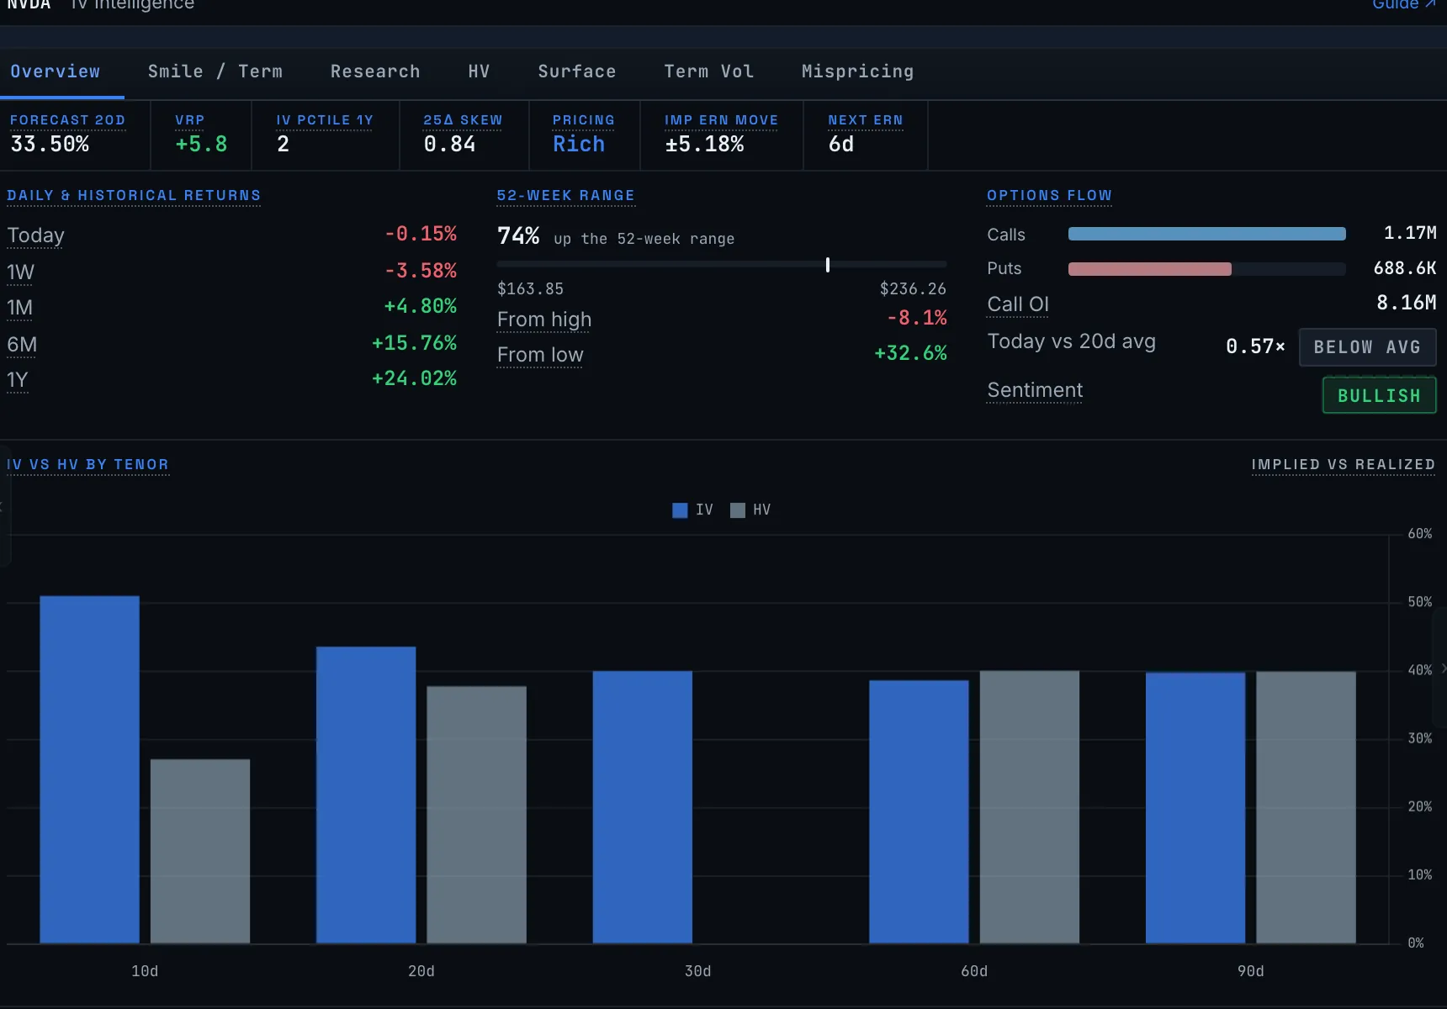Click the Calls flow bar
Screen dimensions: 1447x1009
click(1206, 234)
